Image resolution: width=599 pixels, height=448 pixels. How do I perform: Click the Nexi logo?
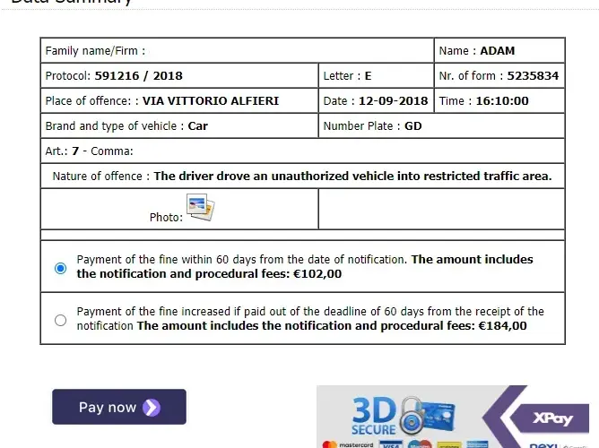pyautogui.click(x=543, y=445)
